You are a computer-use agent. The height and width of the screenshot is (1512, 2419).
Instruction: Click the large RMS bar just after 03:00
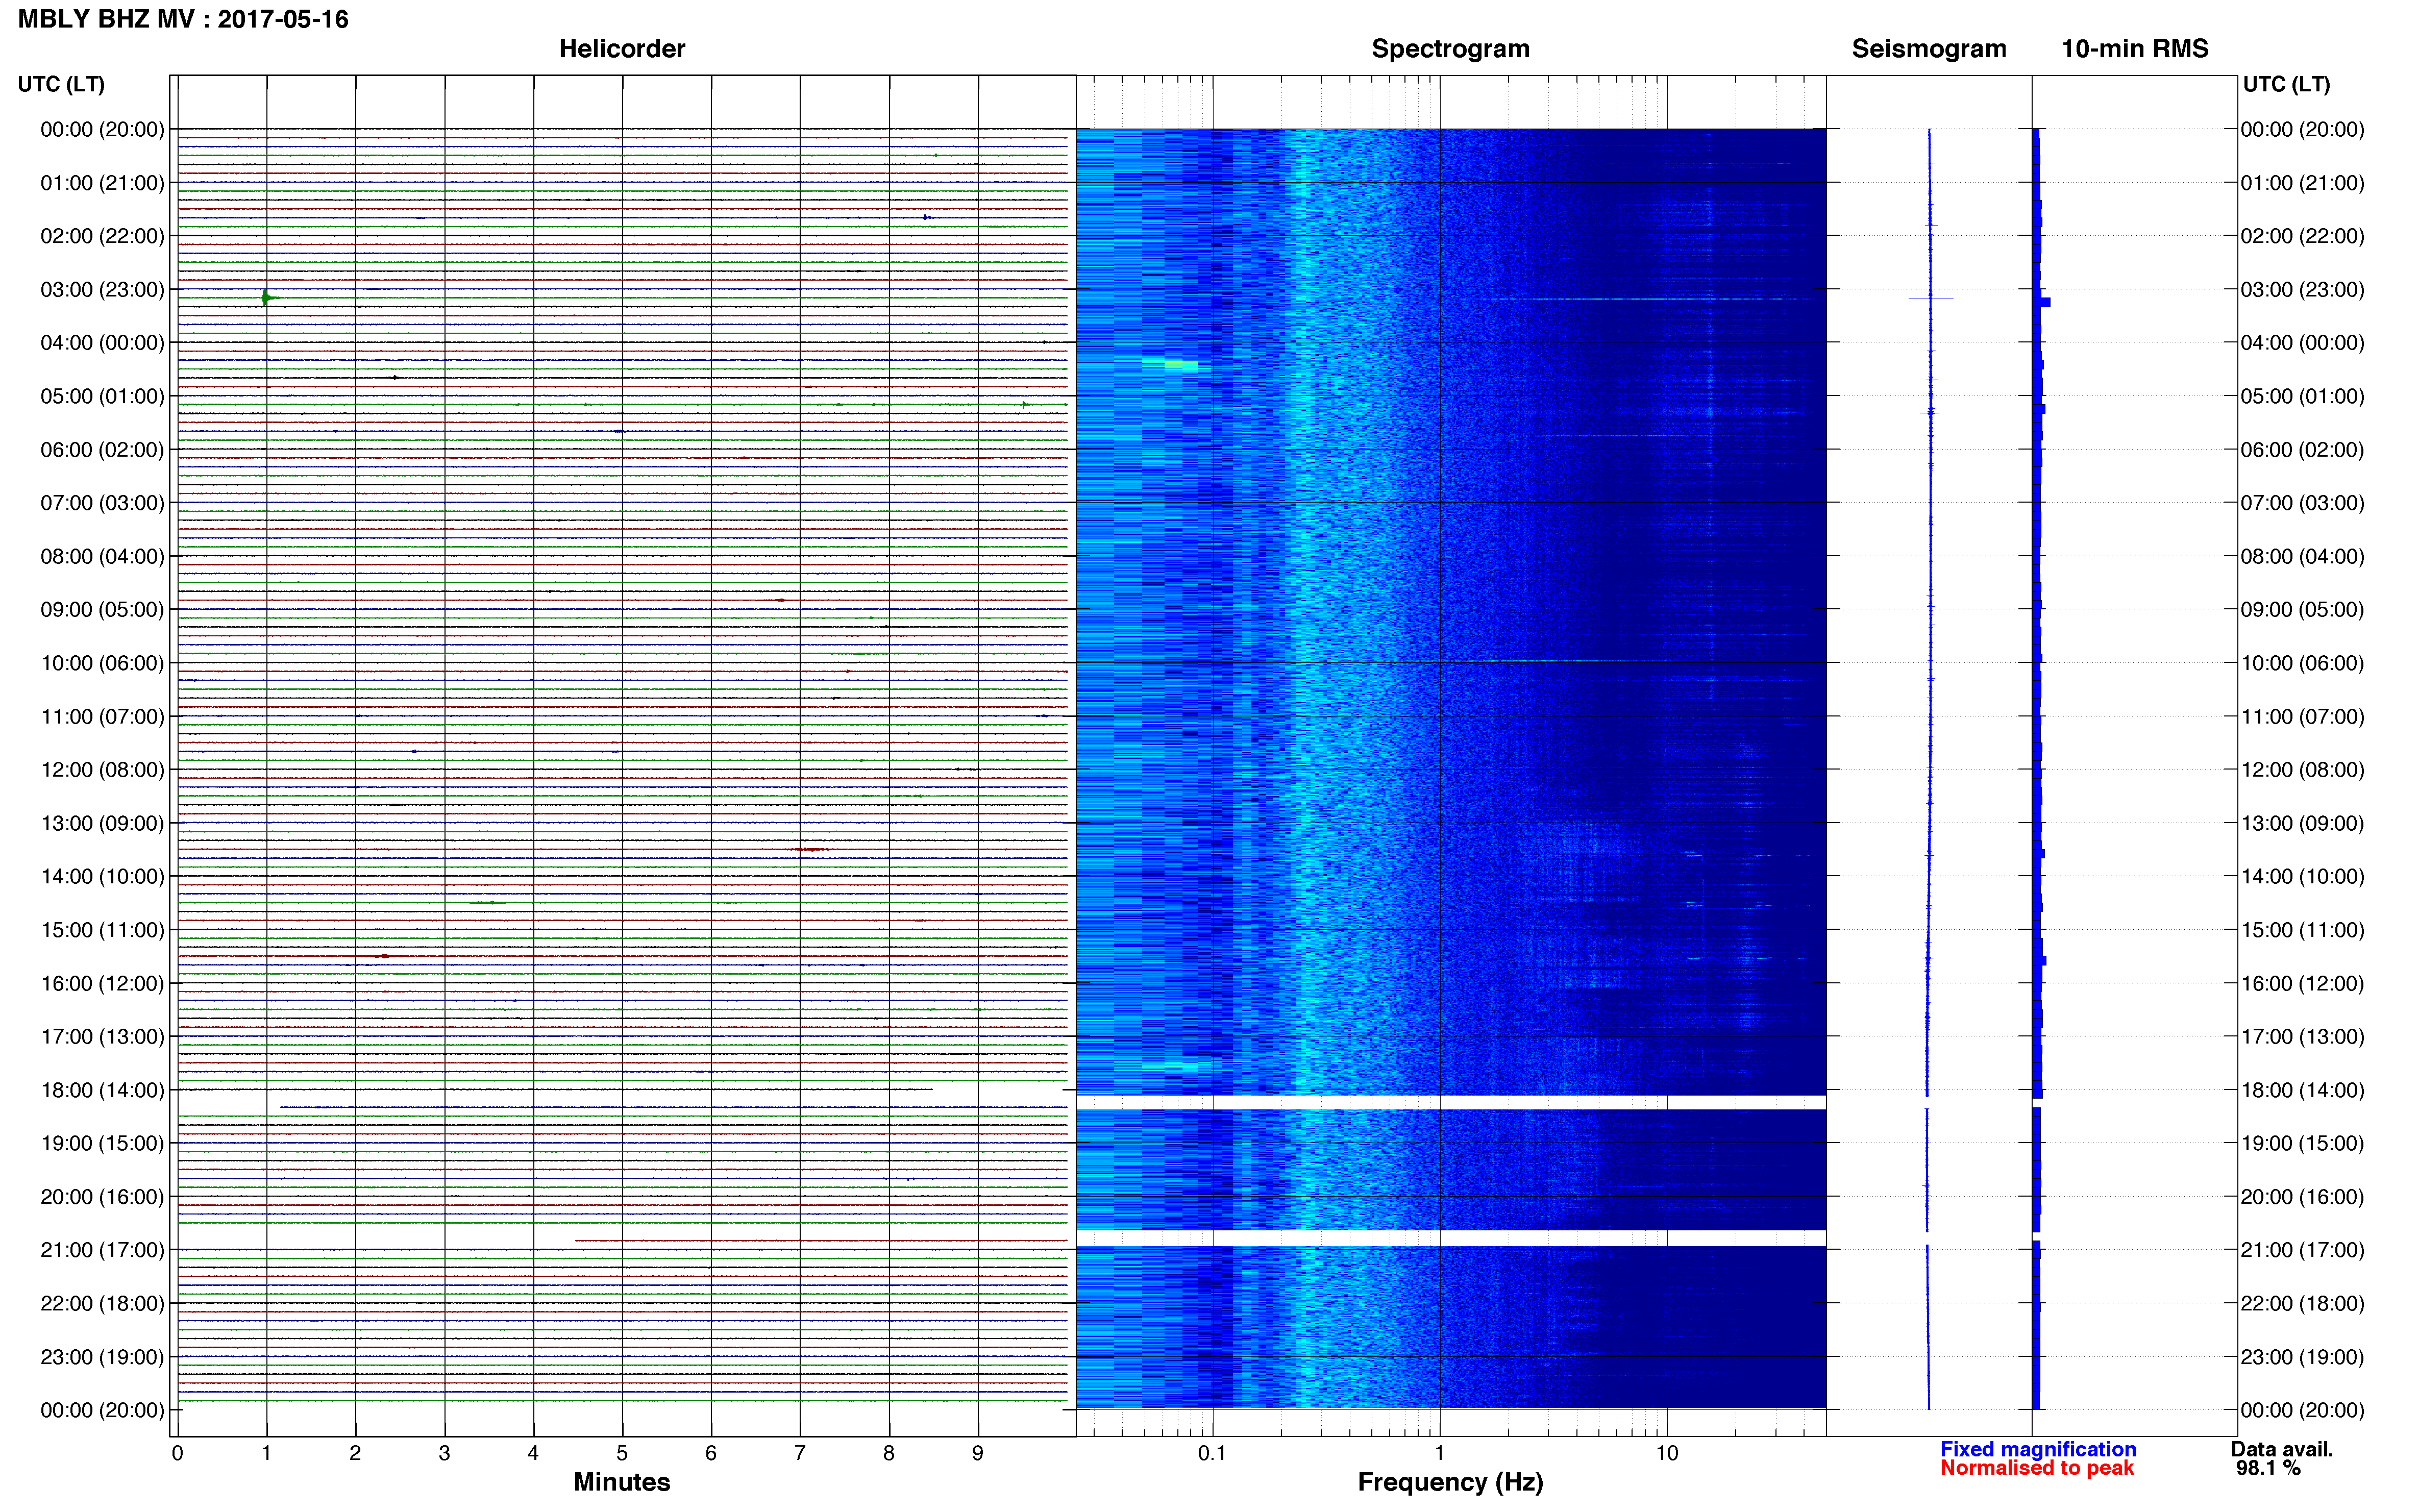click(2041, 302)
